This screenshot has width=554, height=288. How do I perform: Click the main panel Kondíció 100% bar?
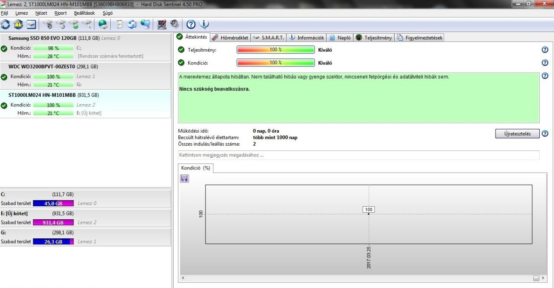coord(276,63)
